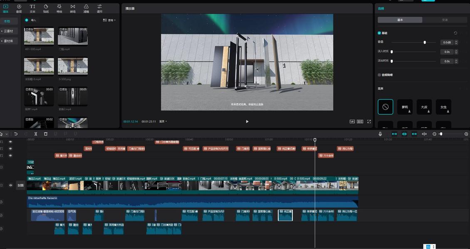The height and width of the screenshot is (249, 470).
Task: Step the fade-in 0.0s spinner arrows
Action: [456, 52]
